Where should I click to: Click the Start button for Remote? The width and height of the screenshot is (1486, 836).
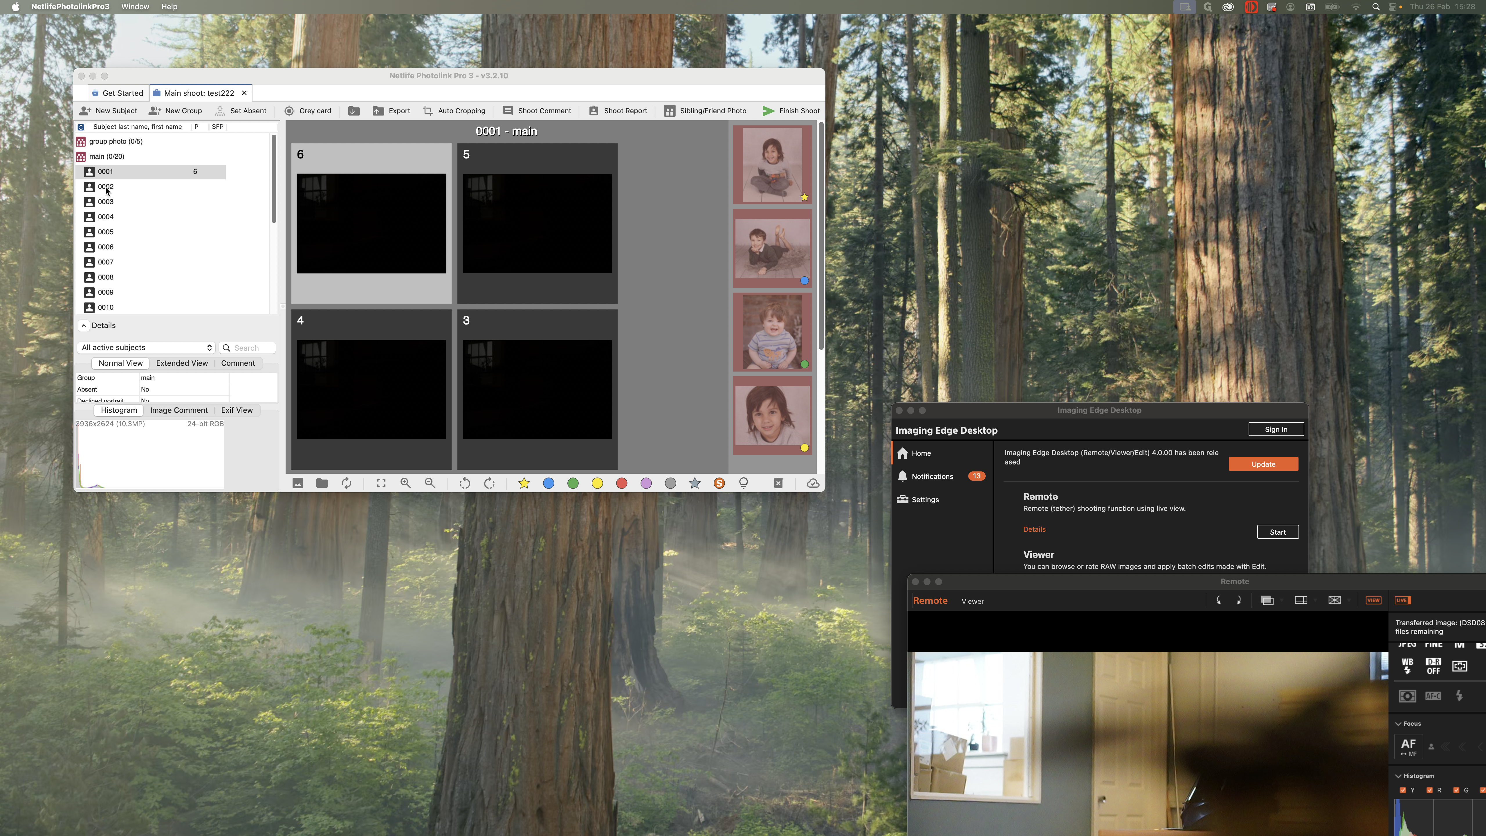pos(1277,532)
